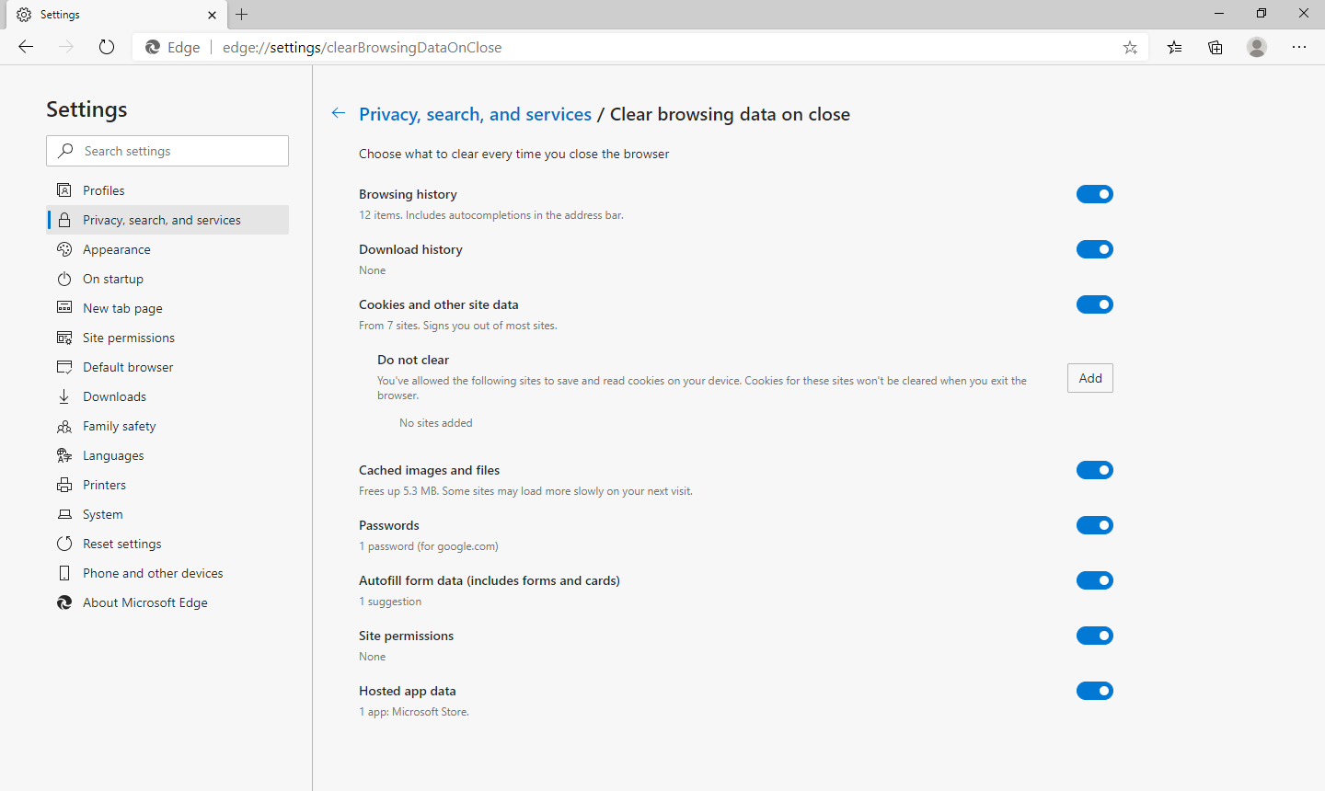Toggle off Browsing history clearing
The image size is (1325, 791).
[x=1095, y=194]
